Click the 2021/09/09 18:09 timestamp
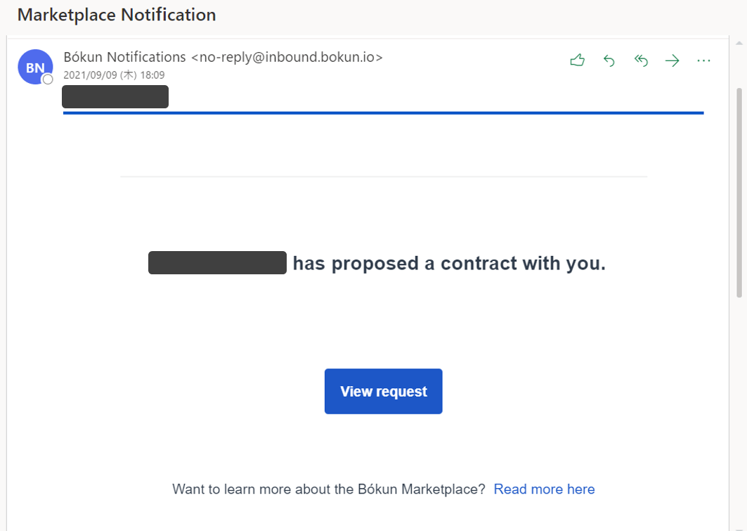The image size is (747, 531). click(x=114, y=75)
